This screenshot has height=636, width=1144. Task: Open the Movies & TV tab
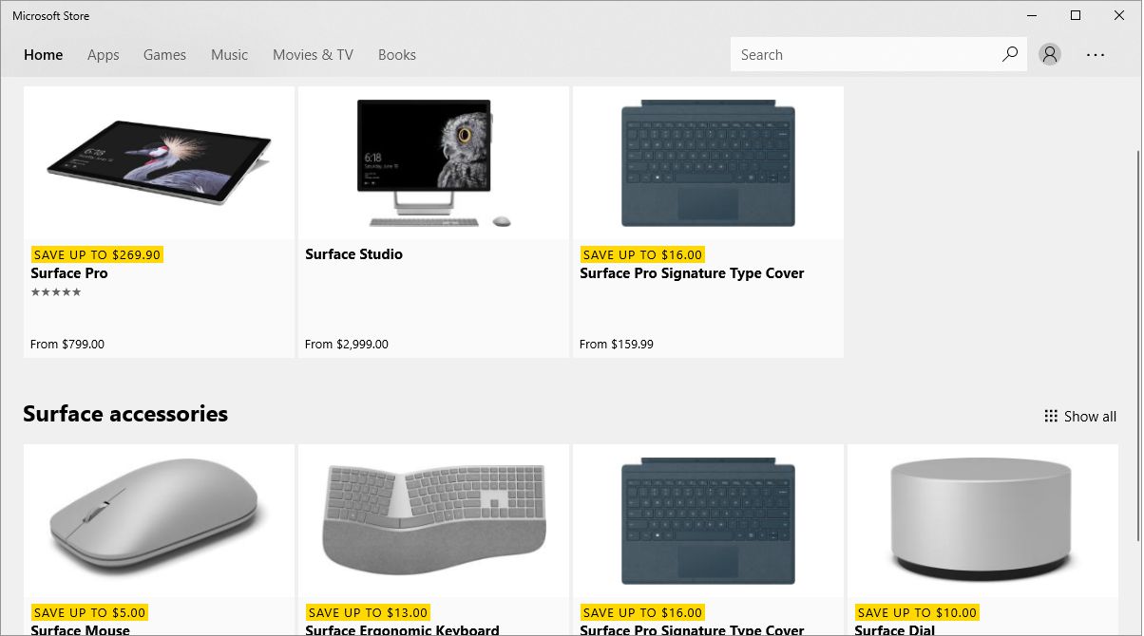313,55
